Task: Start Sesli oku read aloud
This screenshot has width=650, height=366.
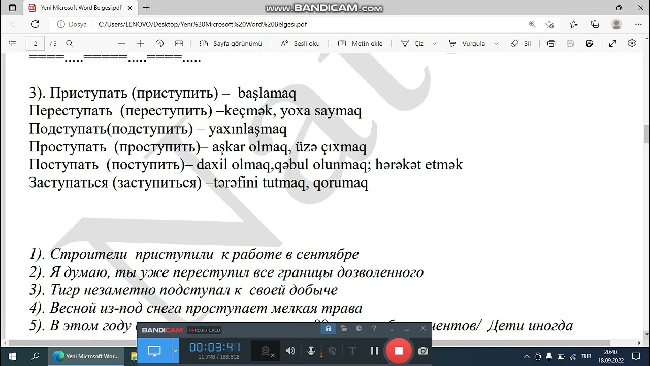Action: 301,44
